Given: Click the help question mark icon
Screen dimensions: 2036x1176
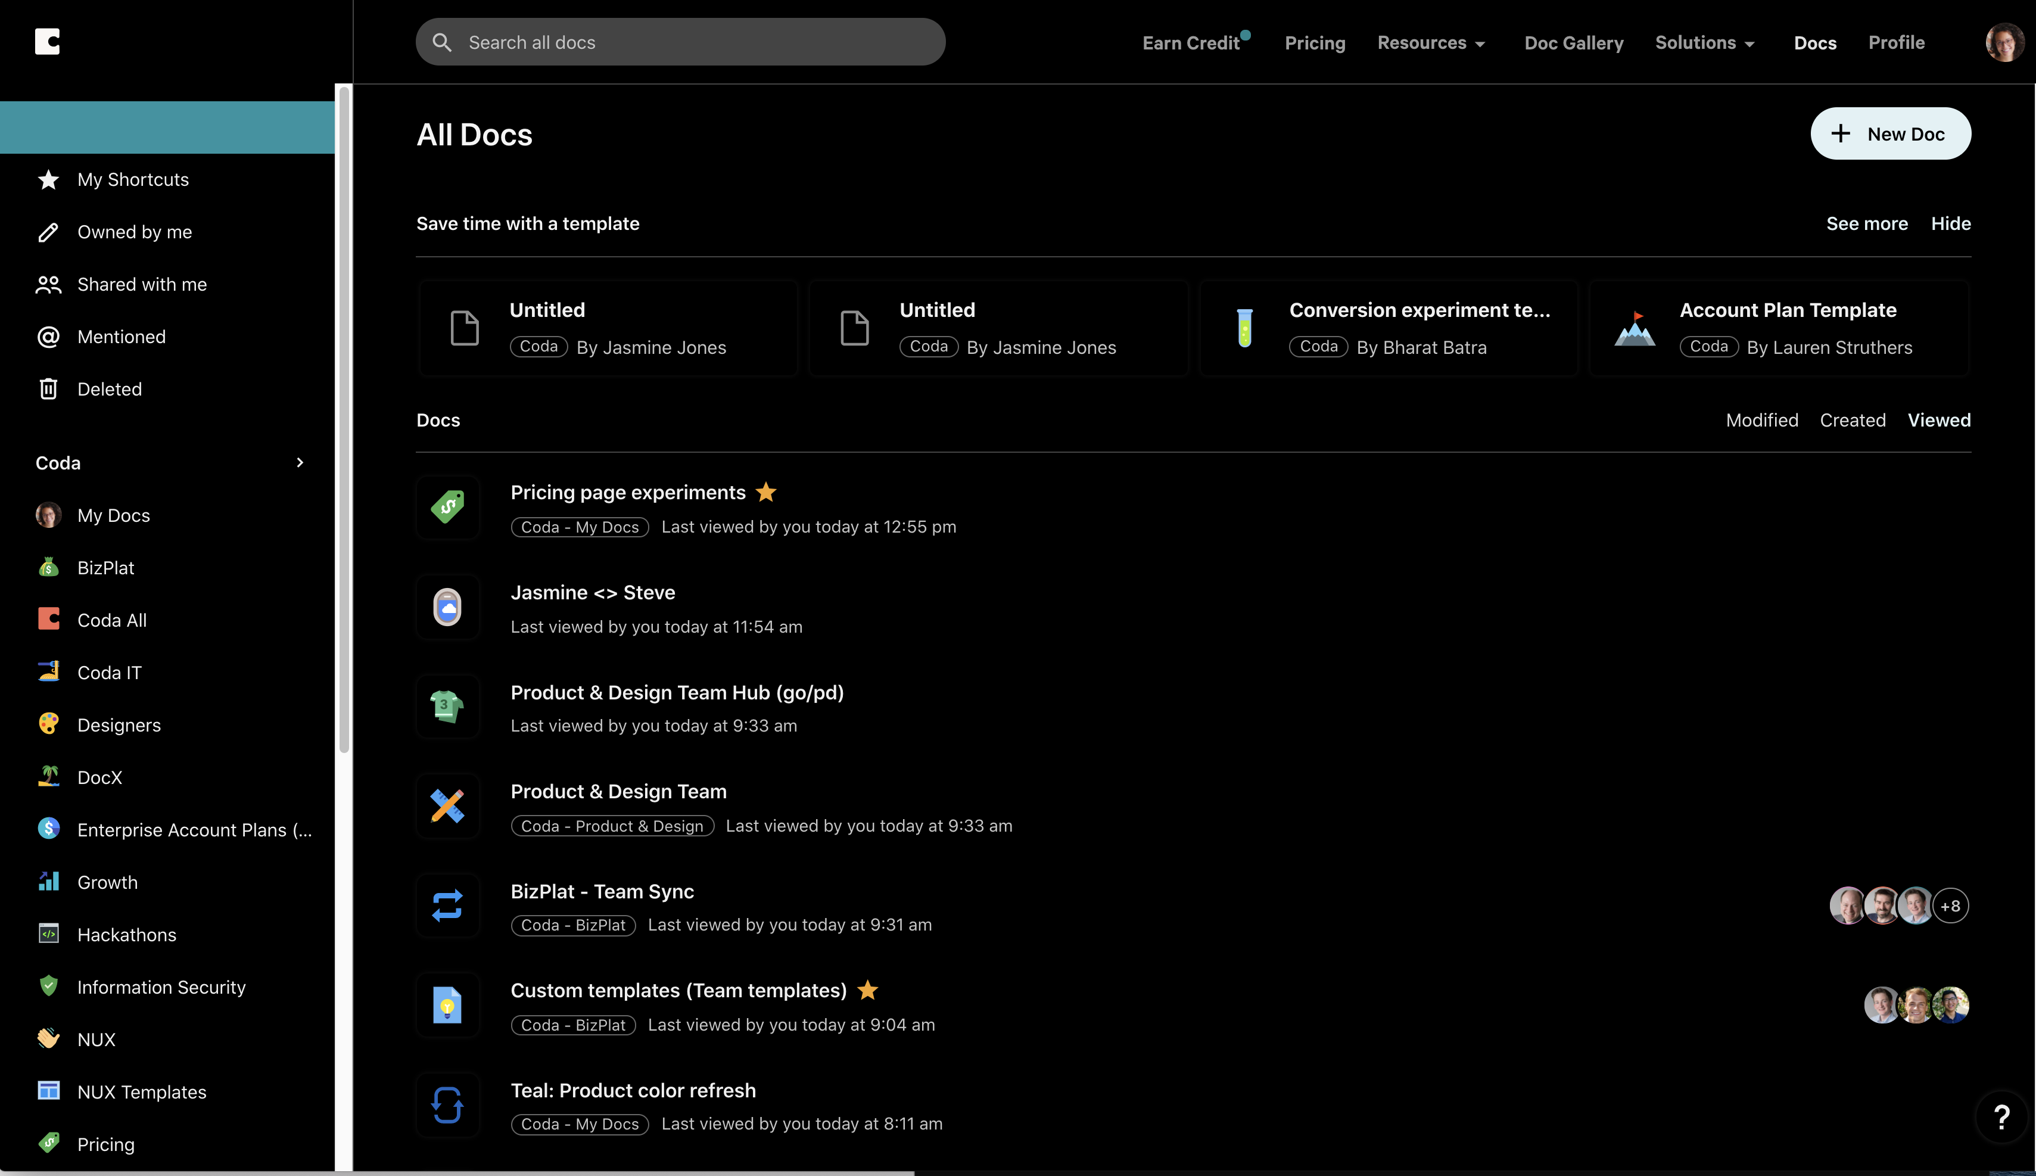Looking at the screenshot, I should coord(2002,1117).
